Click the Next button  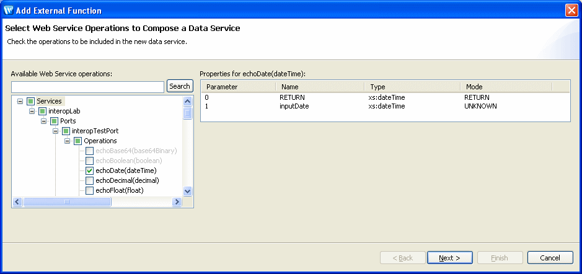tap(450, 258)
